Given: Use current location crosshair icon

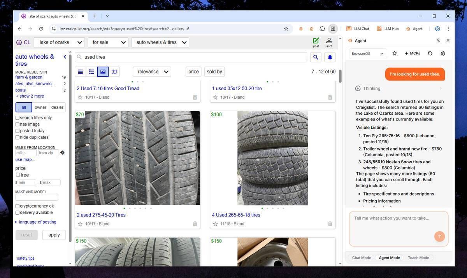Looking at the screenshot, I should point(62,153).
